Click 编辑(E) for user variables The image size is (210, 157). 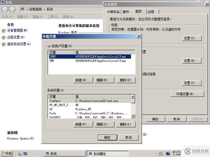click(x=104, y=80)
